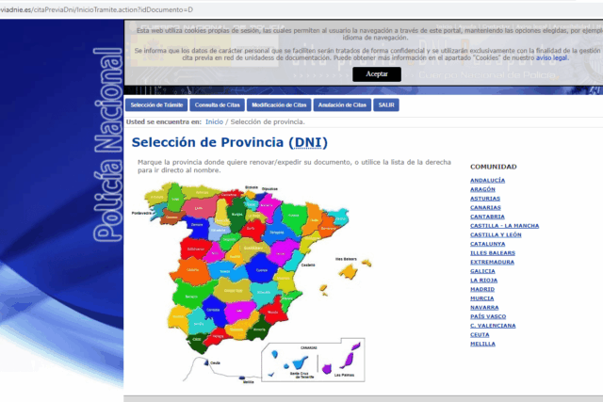This screenshot has height=402, width=603.
Task: Click the Aceptar cookies button
Action: pos(377,74)
